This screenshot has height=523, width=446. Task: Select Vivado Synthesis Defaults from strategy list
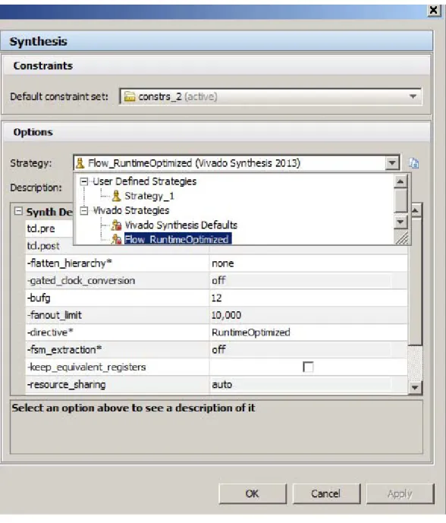point(181,225)
